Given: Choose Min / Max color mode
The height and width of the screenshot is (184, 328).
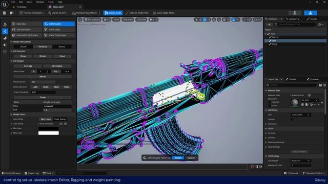Looking at the screenshot, I should 46,119.
